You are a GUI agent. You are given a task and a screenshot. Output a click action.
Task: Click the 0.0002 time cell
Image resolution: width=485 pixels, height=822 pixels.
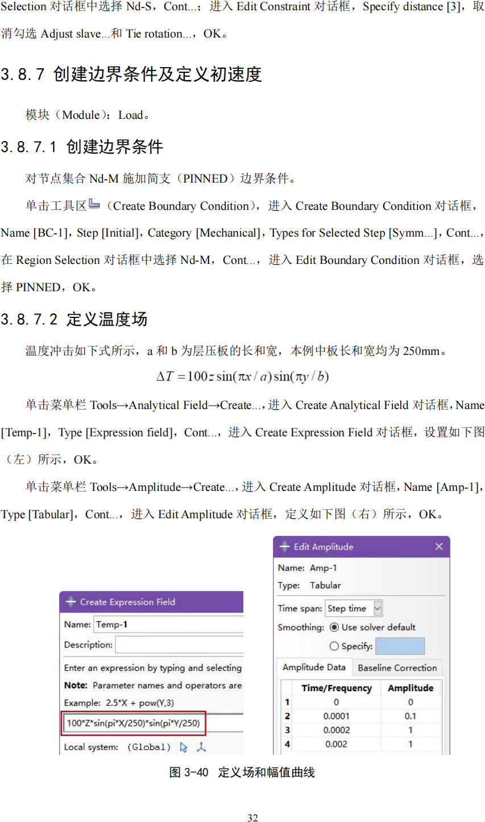pyautogui.click(x=337, y=730)
